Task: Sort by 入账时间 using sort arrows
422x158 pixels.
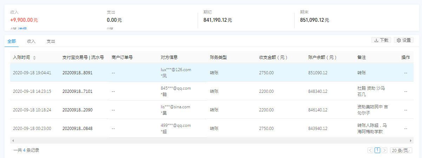Action: [34, 58]
